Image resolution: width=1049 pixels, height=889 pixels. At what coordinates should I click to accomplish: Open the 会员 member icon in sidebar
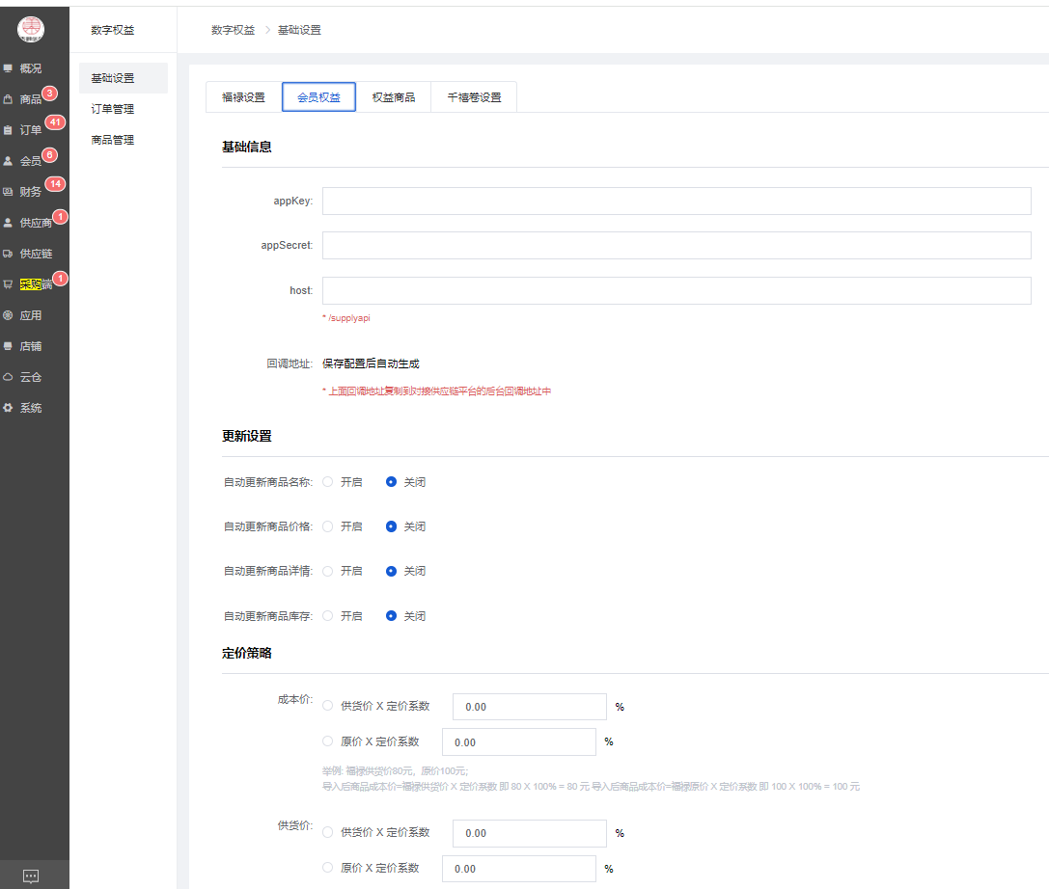[9, 161]
